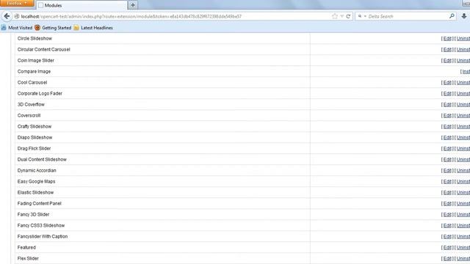Open the search engine selector dropdown
Image resolution: width=470 pixels, height=264 pixels.
(x=362, y=16)
